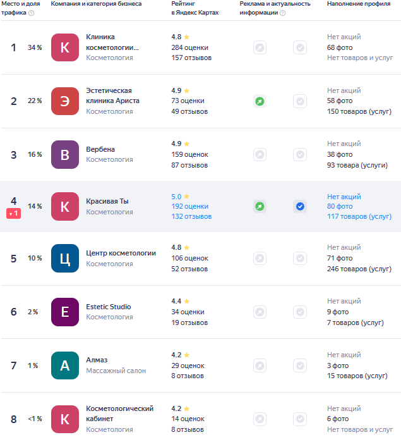Viewport: 401px width, 442px height.
Task: Click advertising arrow icon for Estetic Studio
Action: (260, 312)
